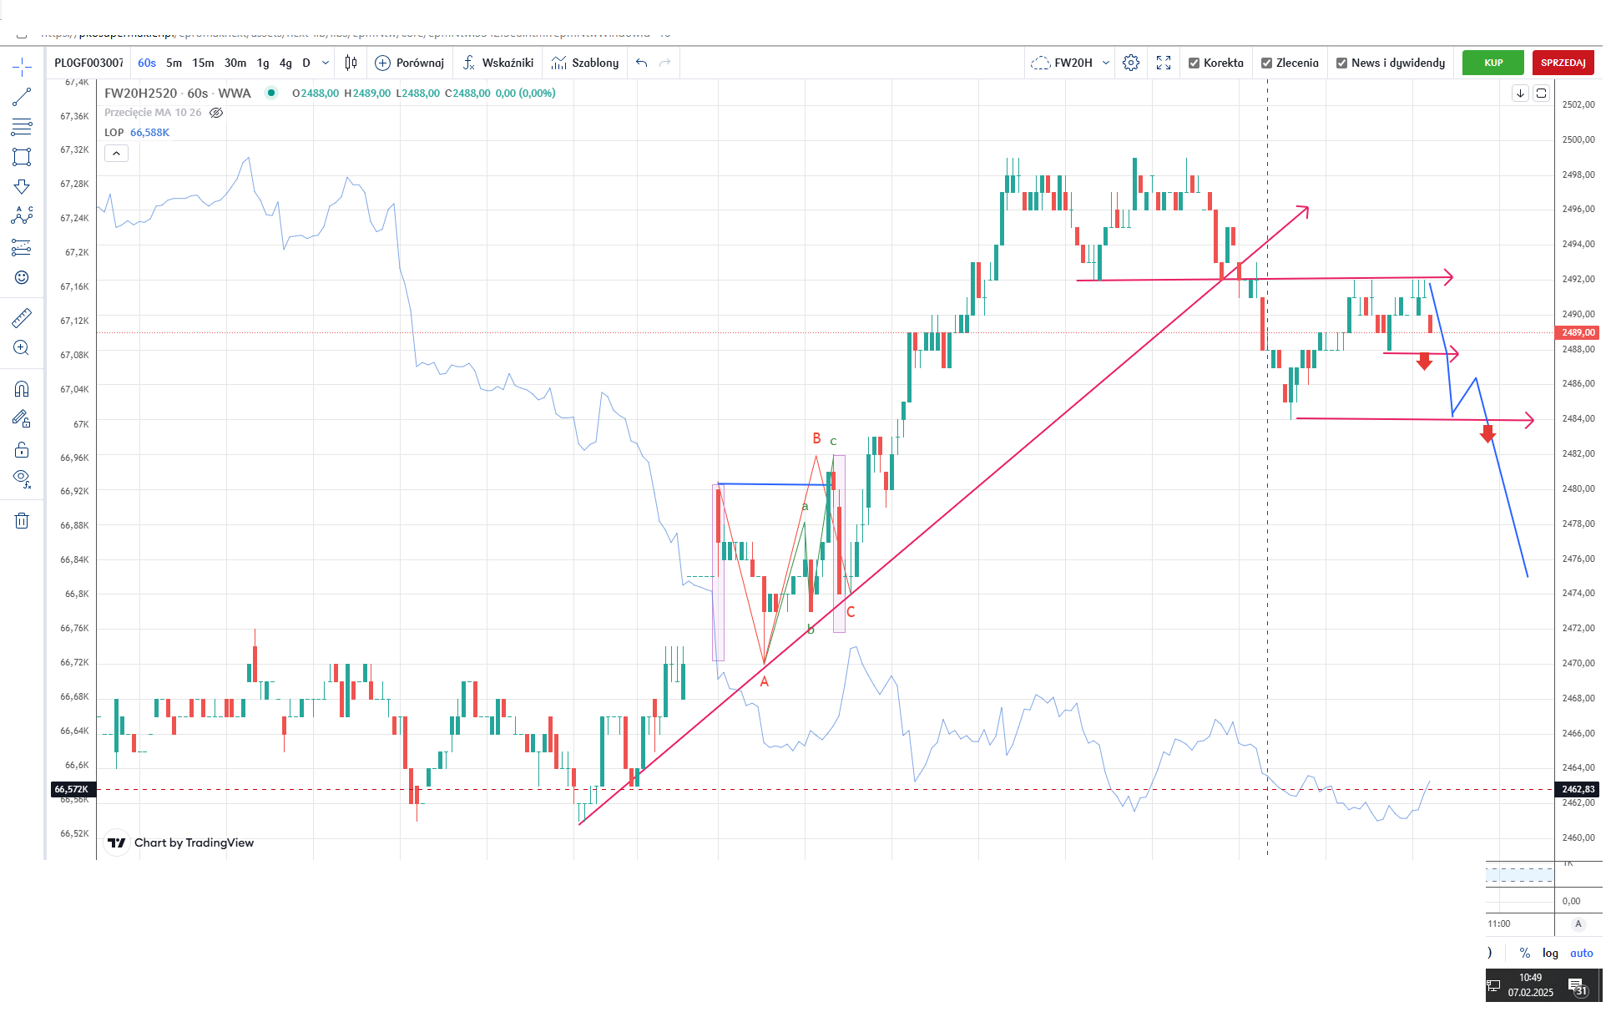
Task: Click the 2462,83 right axis price marker
Action: click(1578, 789)
